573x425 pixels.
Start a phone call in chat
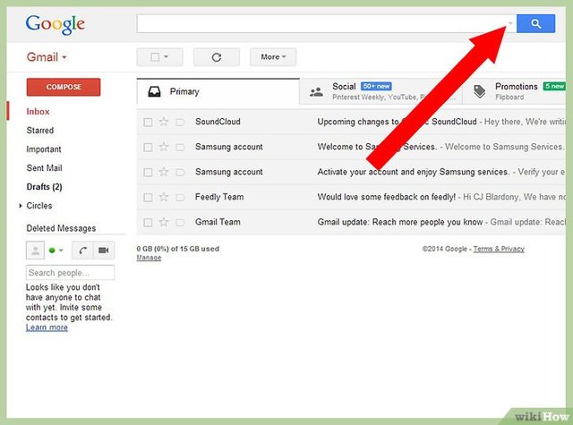(x=83, y=251)
